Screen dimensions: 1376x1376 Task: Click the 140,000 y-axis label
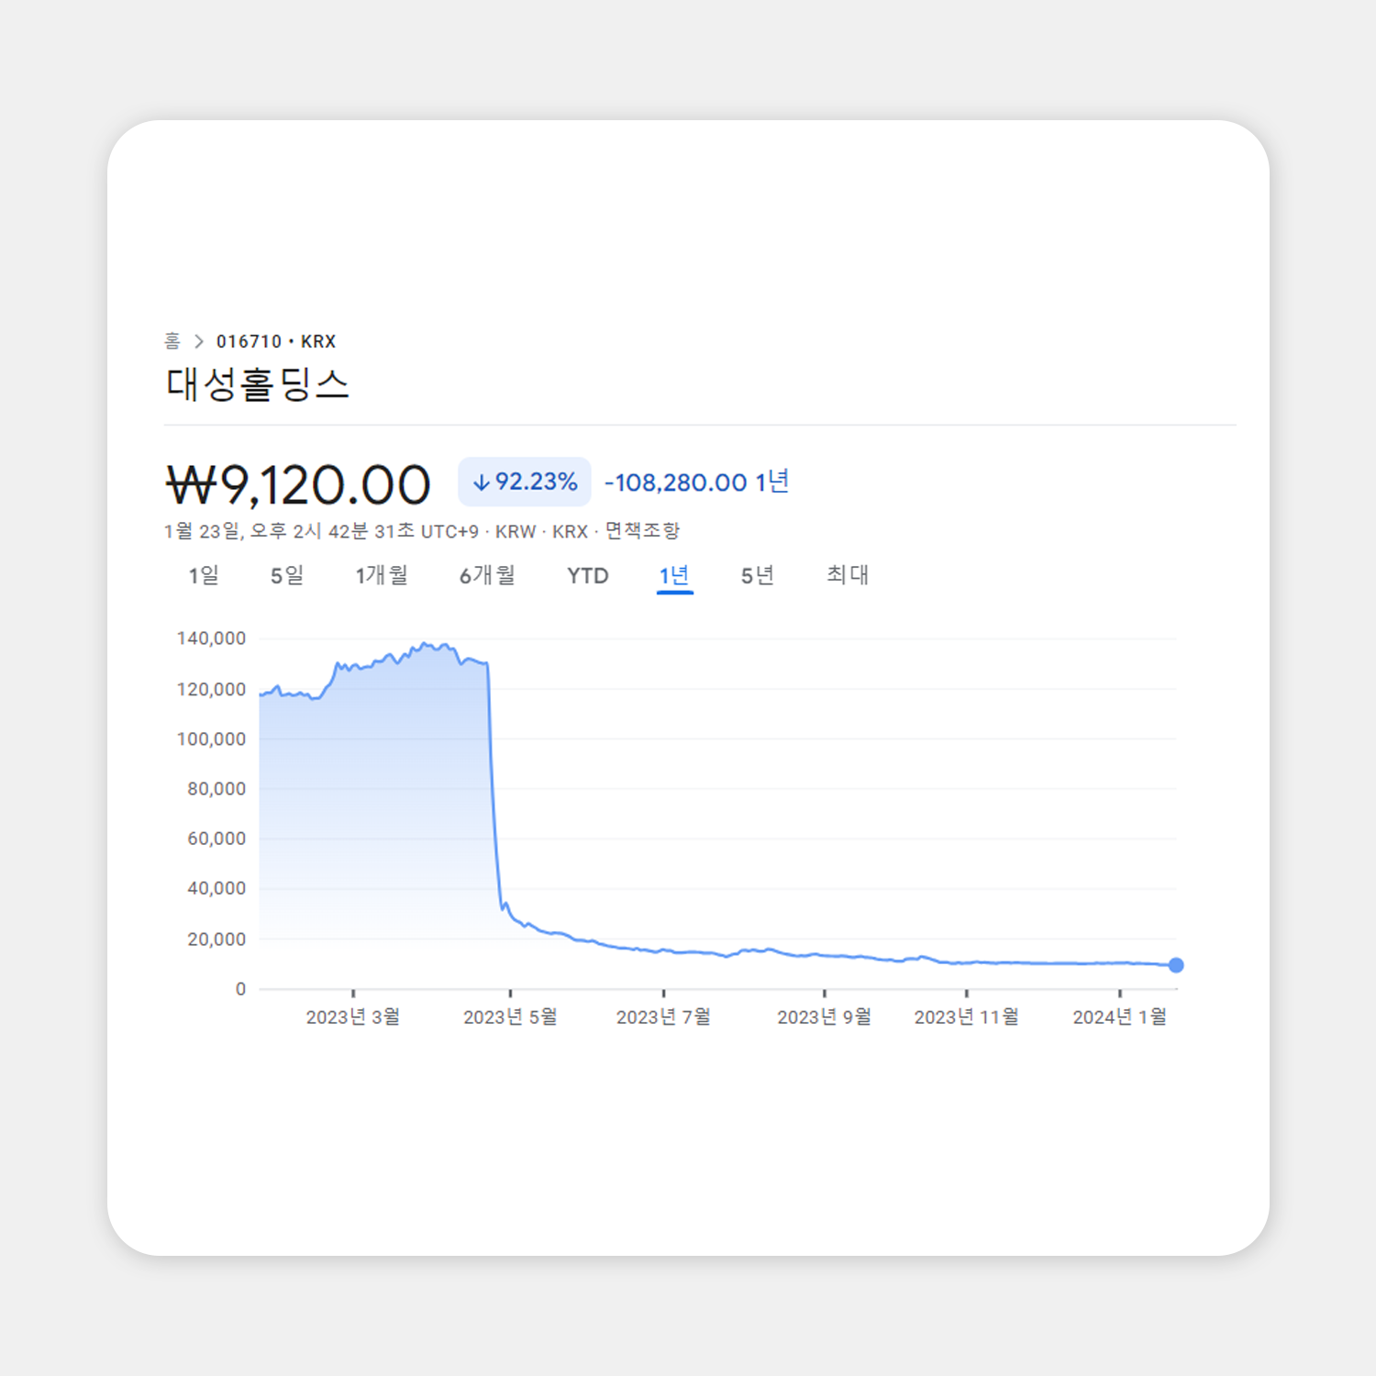[211, 638]
